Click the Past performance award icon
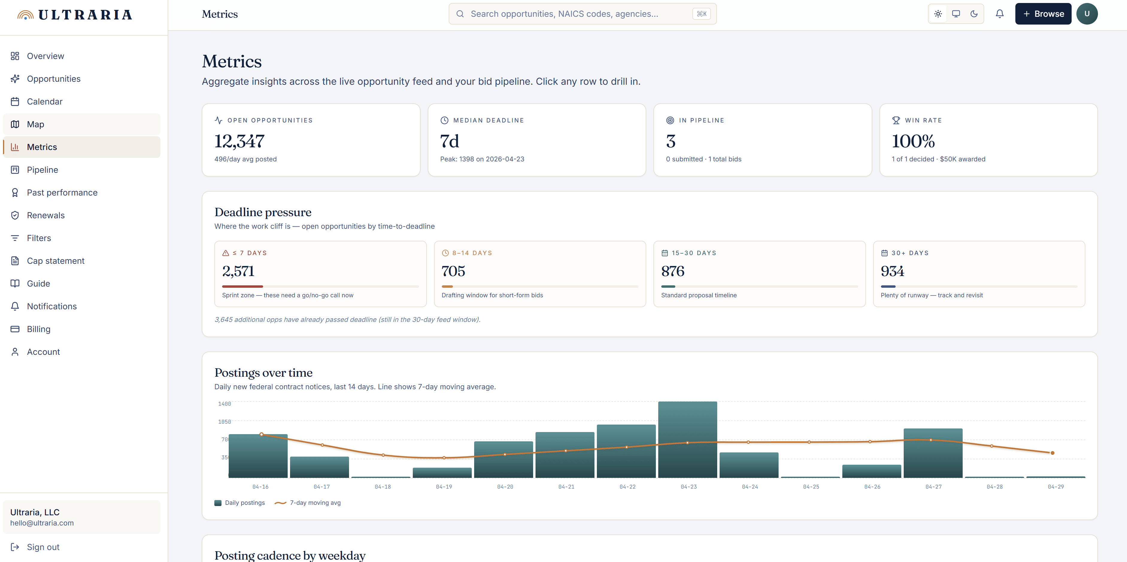 [x=15, y=193]
